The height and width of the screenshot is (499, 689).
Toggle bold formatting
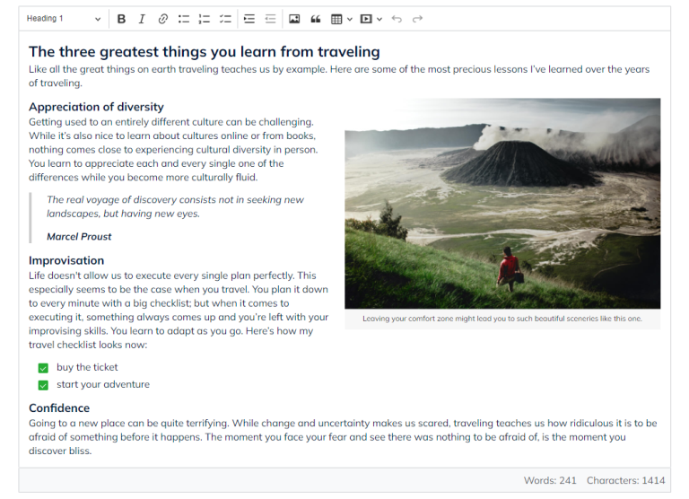pyautogui.click(x=121, y=19)
